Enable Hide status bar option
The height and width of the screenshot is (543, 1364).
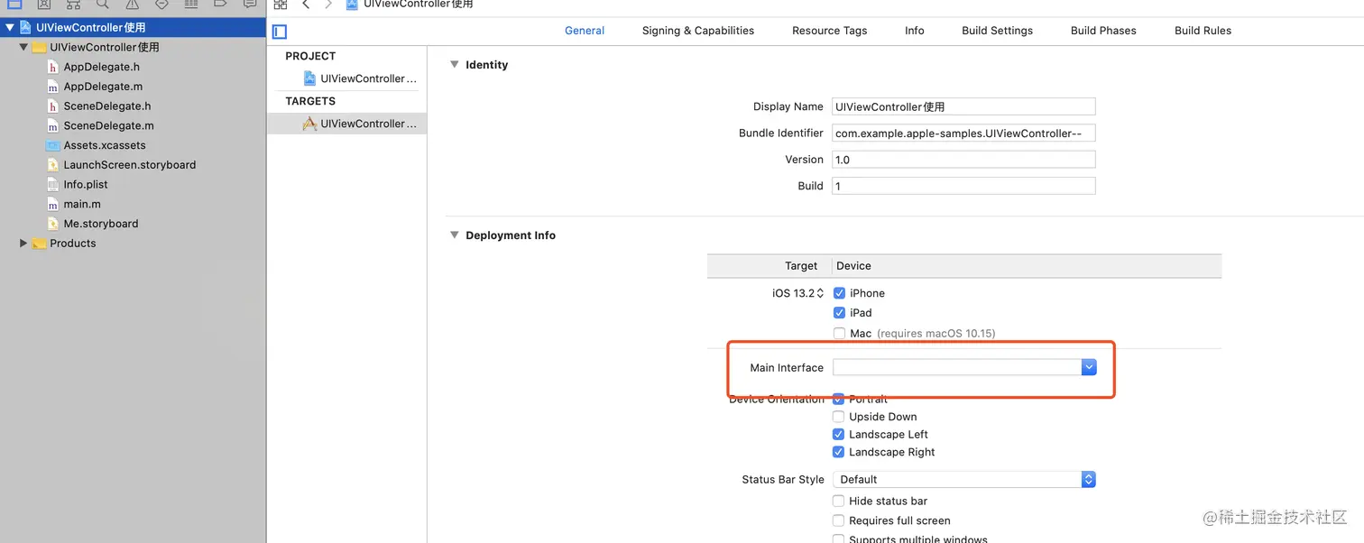839,502
